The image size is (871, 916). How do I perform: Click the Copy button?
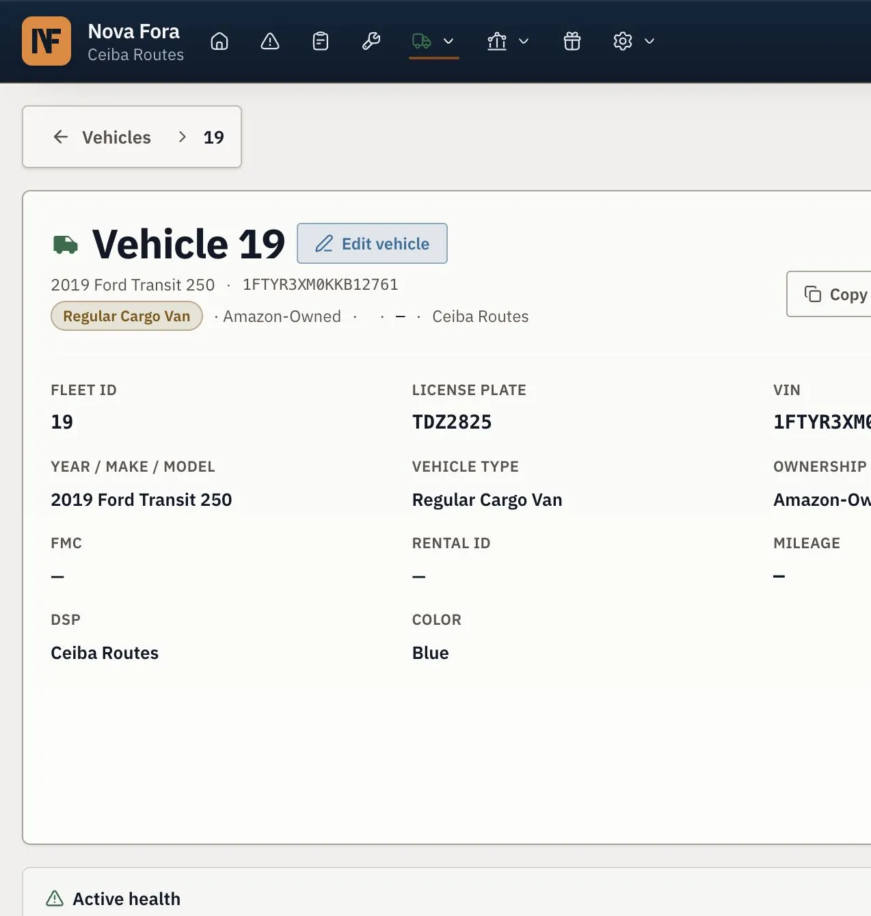829,294
